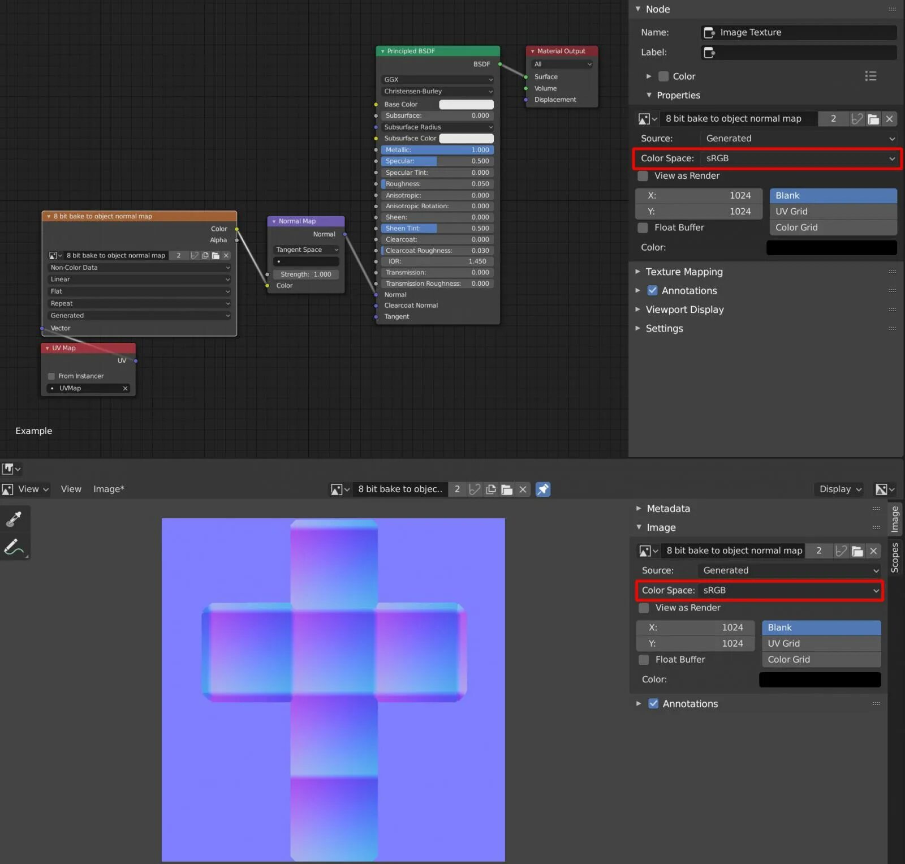The height and width of the screenshot is (864, 905).
Task: Unlink image X in Image Editor header
Action: coord(523,489)
